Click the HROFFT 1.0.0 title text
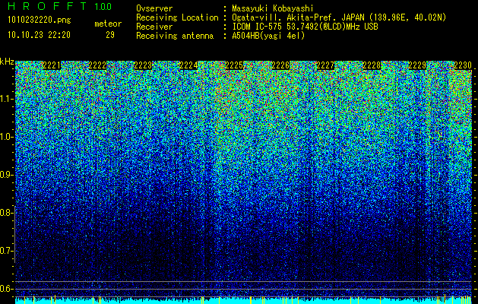The image size is (478, 304). click(59, 6)
